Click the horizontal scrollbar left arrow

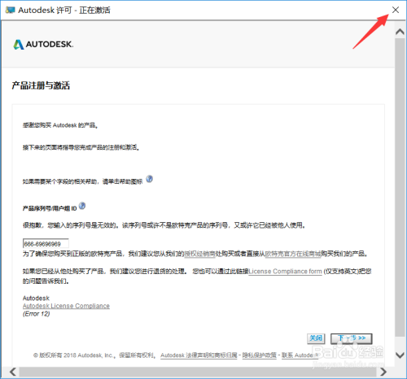pyautogui.click(x=13, y=372)
